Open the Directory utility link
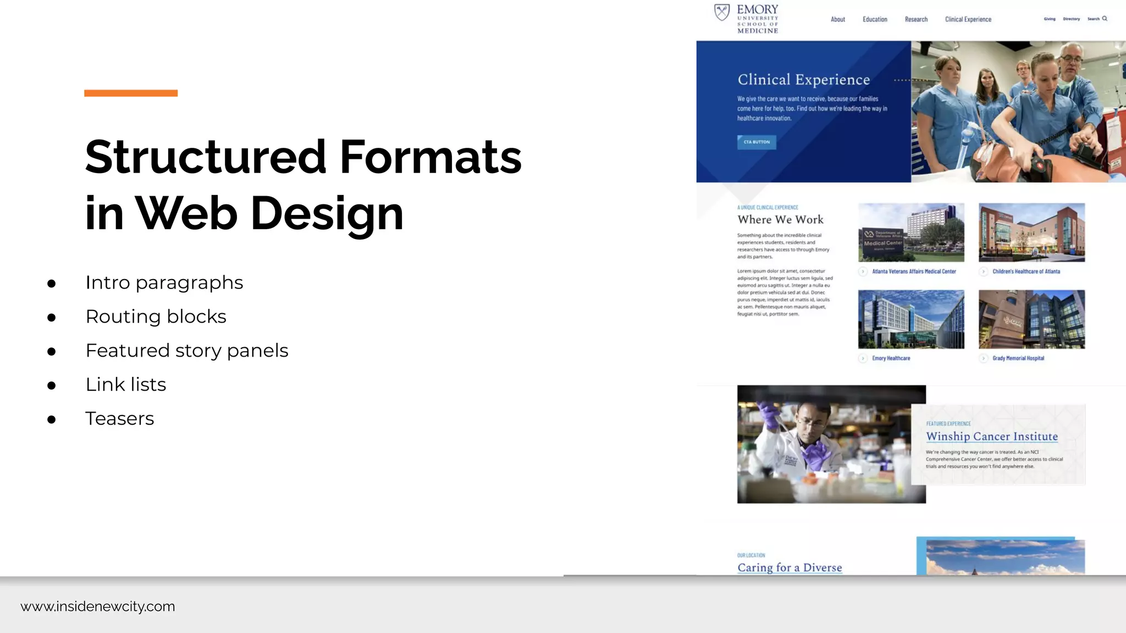Screen dimensions: 1126x633 click(x=1071, y=19)
